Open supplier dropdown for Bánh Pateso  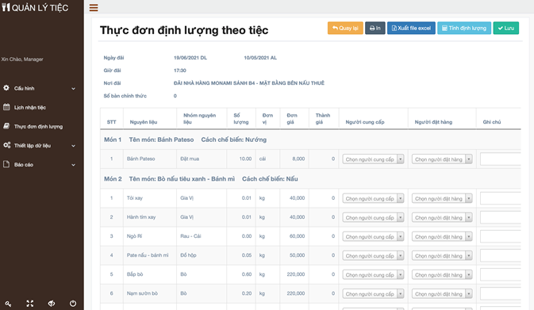click(x=373, y=159)
